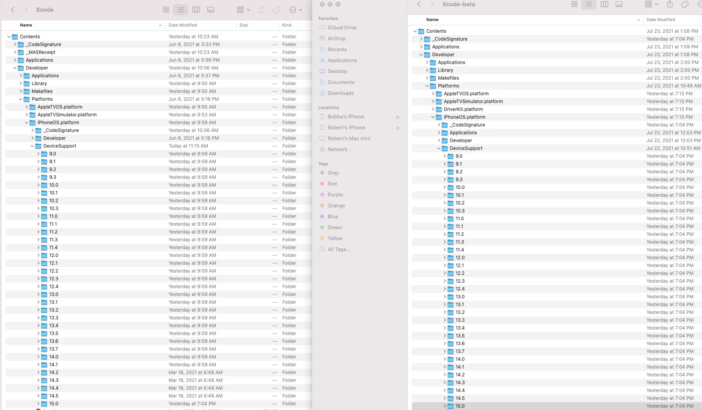Go back in the Xcode window

tap(13, 10)
